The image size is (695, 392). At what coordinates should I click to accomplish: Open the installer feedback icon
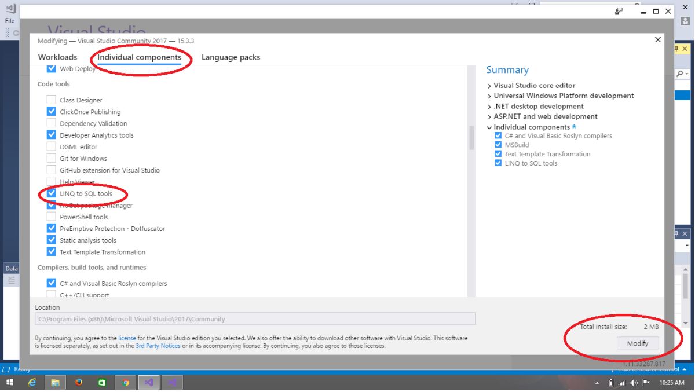point(619,11)
